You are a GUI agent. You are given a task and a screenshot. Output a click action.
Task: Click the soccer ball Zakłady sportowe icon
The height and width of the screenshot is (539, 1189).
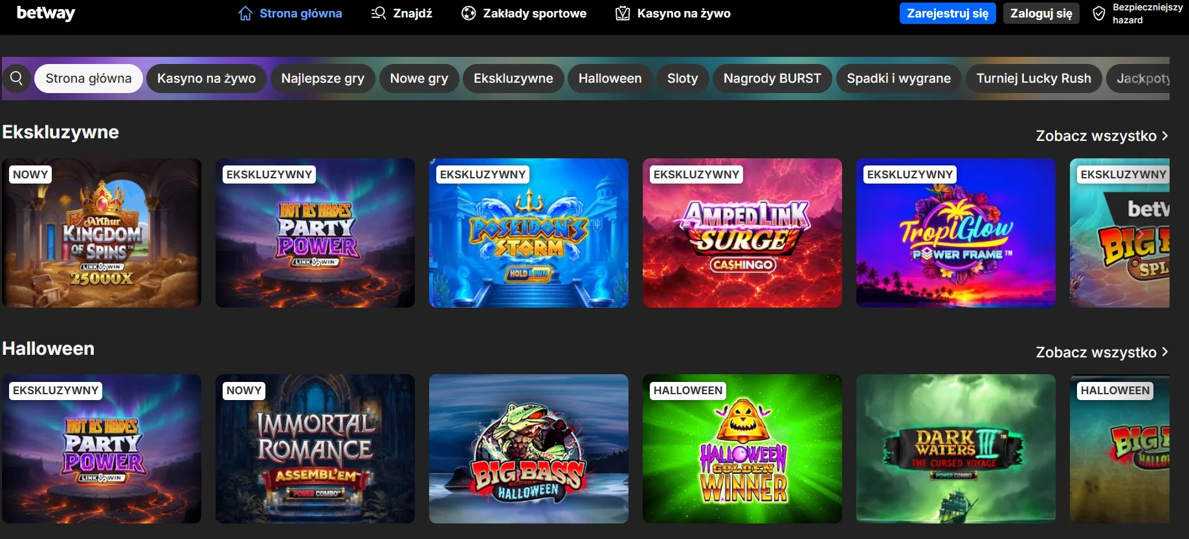coord(469,13)
